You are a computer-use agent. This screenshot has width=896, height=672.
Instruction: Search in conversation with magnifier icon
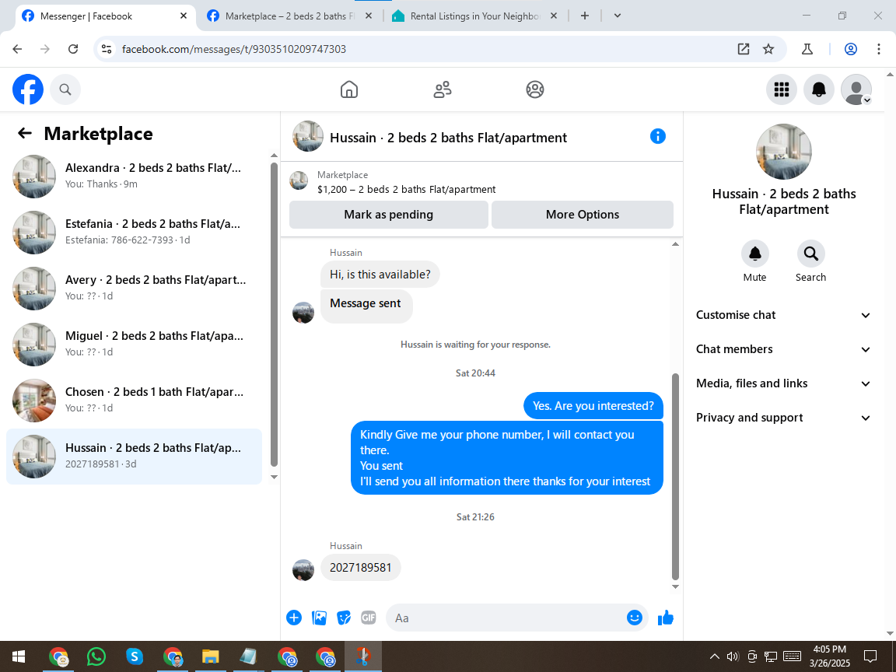click(x=811, y=254)
